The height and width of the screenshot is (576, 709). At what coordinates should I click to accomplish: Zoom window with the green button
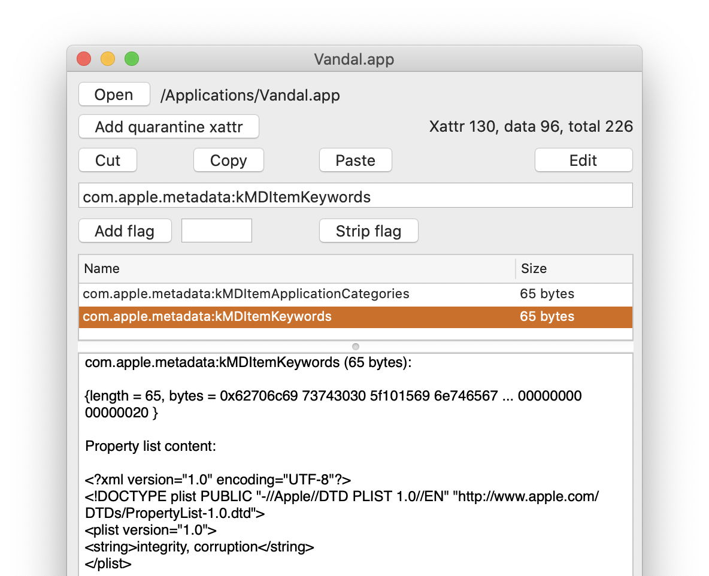pyautogui.click(x=132, y=59)
